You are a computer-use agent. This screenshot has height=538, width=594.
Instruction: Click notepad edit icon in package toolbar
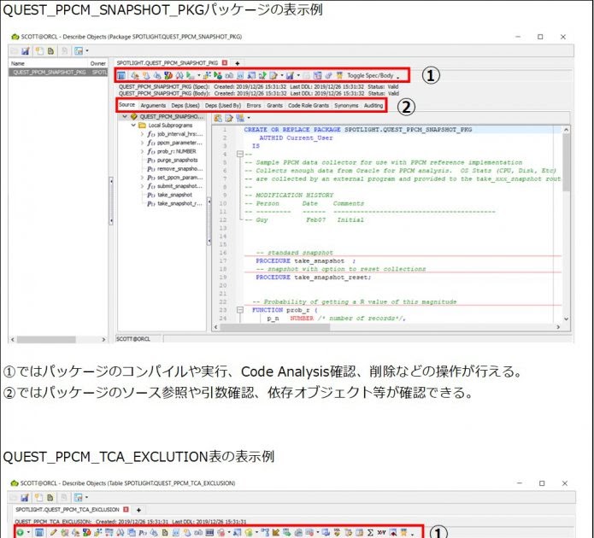pyautogui.click(x=273, y=75)
